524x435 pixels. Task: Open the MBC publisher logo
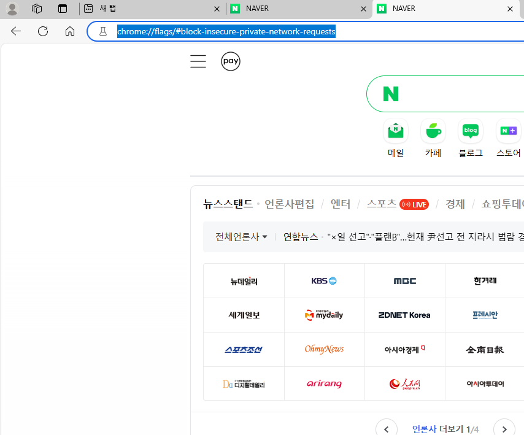[x=405, y=281]
